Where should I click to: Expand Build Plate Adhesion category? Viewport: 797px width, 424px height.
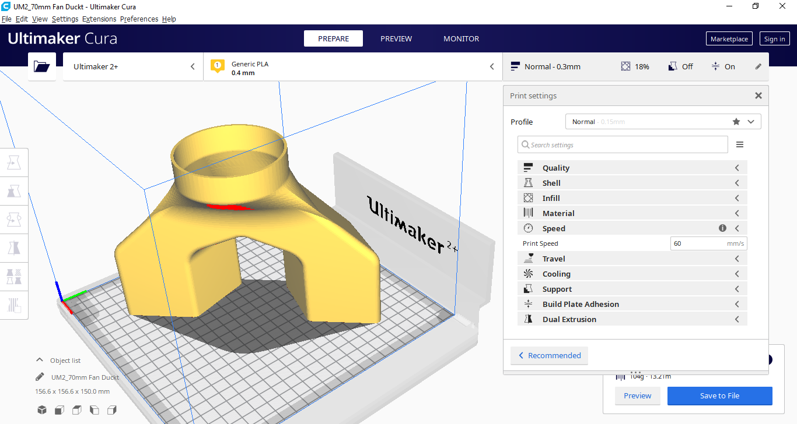coord(632,304)
